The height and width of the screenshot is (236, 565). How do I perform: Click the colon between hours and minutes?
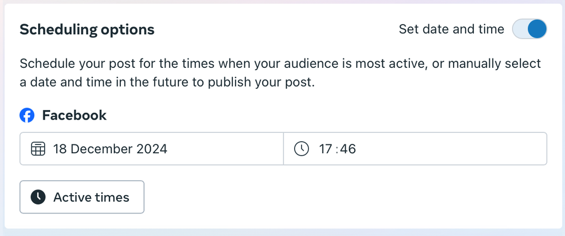(338, 149)
